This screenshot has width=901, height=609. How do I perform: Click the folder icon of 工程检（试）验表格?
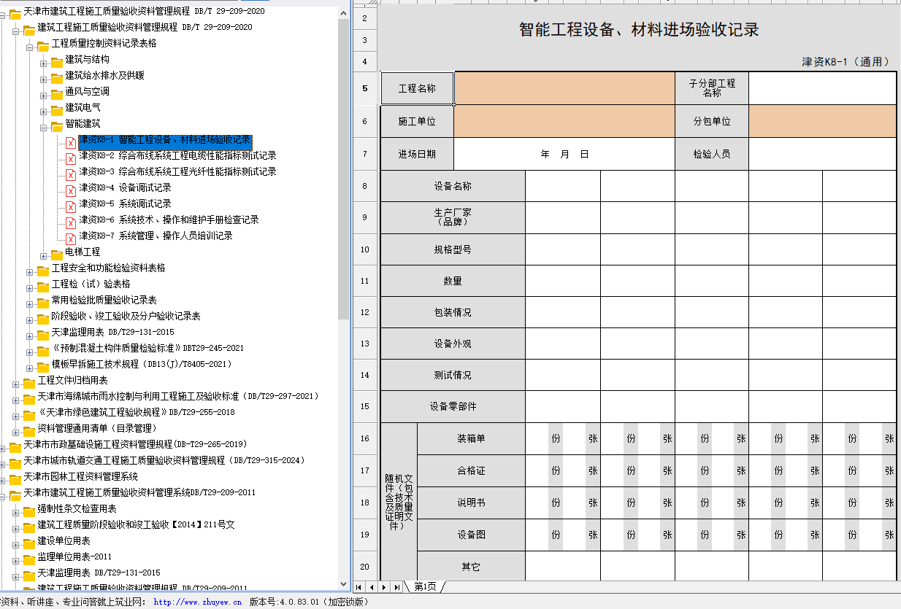(x=43, y=286)
